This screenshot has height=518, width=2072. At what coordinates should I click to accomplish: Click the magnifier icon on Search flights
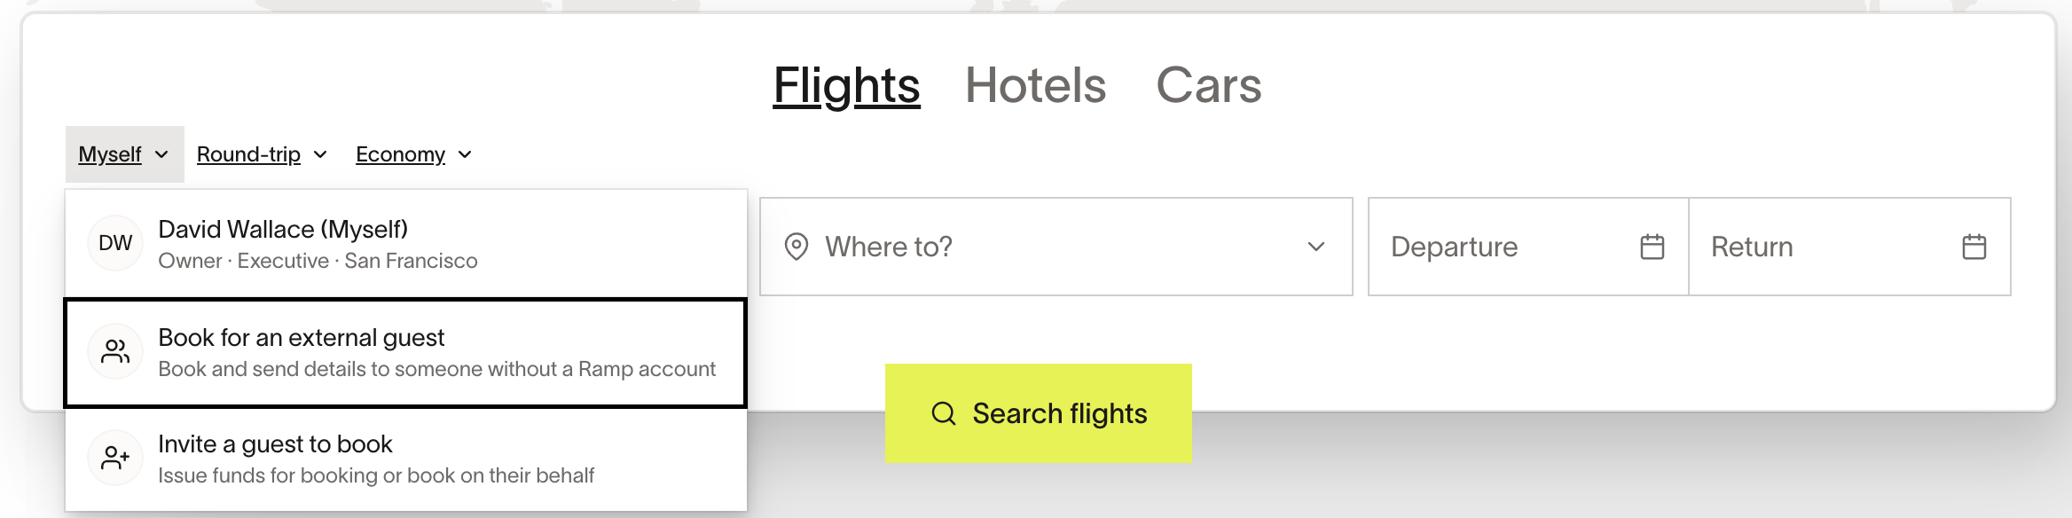(944, 413)
